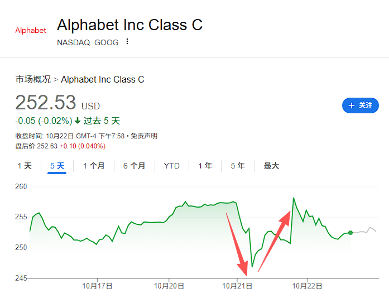
Task: Show the 最大 maximum time range
Action: (271, 166)
